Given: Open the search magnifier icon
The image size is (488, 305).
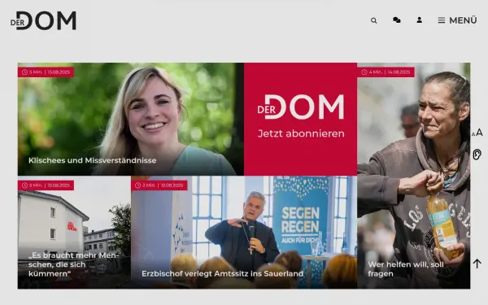Looking at the screenshot, I should 374,20.
